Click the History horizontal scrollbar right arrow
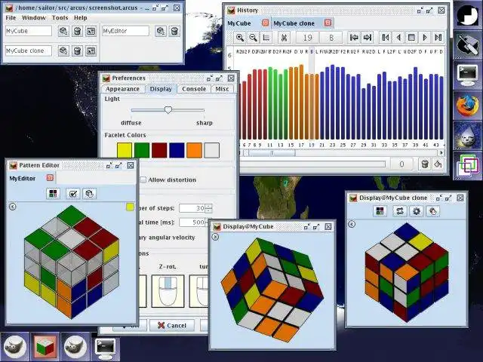The height and width of the screenshot is (362, 483). pos(441,152)
